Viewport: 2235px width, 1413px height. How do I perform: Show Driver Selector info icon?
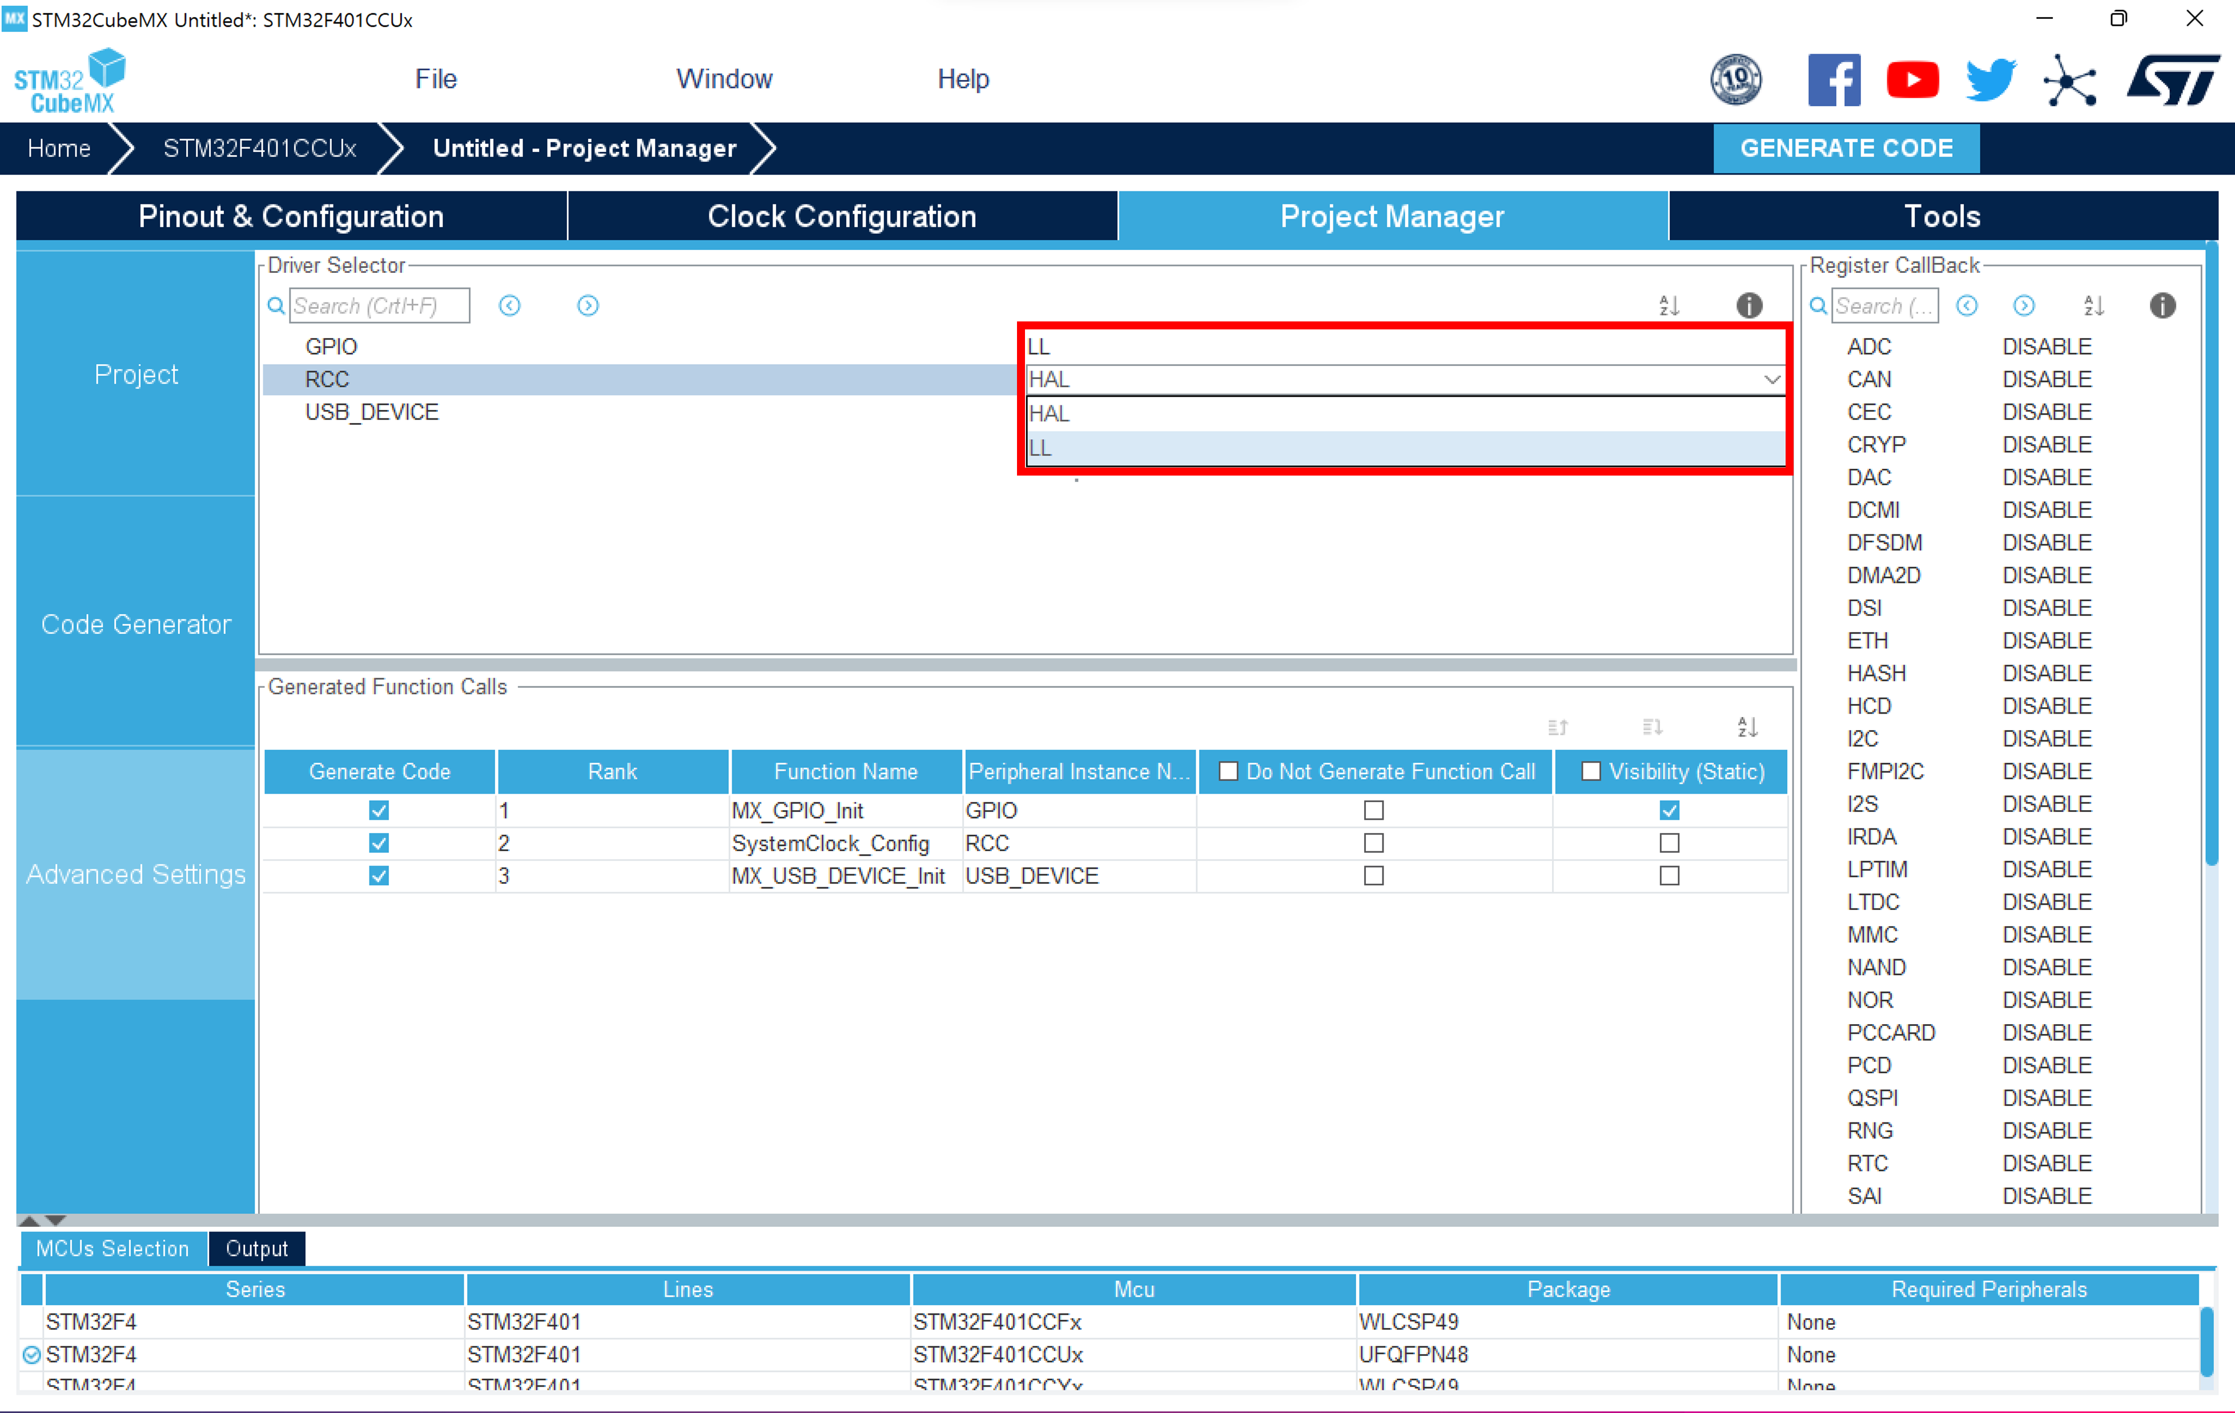point(1748,305)
